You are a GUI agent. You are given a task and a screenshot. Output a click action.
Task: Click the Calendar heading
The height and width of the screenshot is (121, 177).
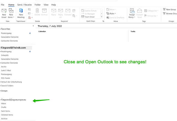pyautogui.click(x=42, y=31)
